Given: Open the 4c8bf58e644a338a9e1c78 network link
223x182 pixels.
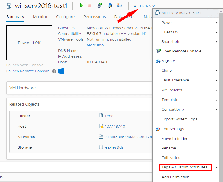Looking at the screenshot, I should coord(129,137).
